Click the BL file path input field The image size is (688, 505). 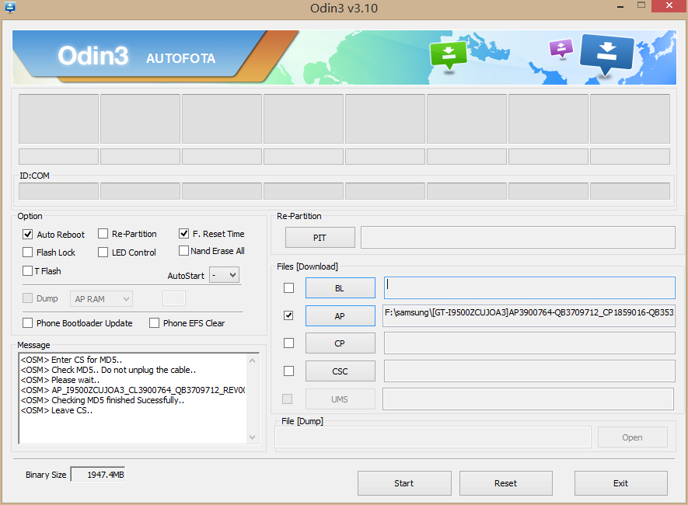(529, 288)
